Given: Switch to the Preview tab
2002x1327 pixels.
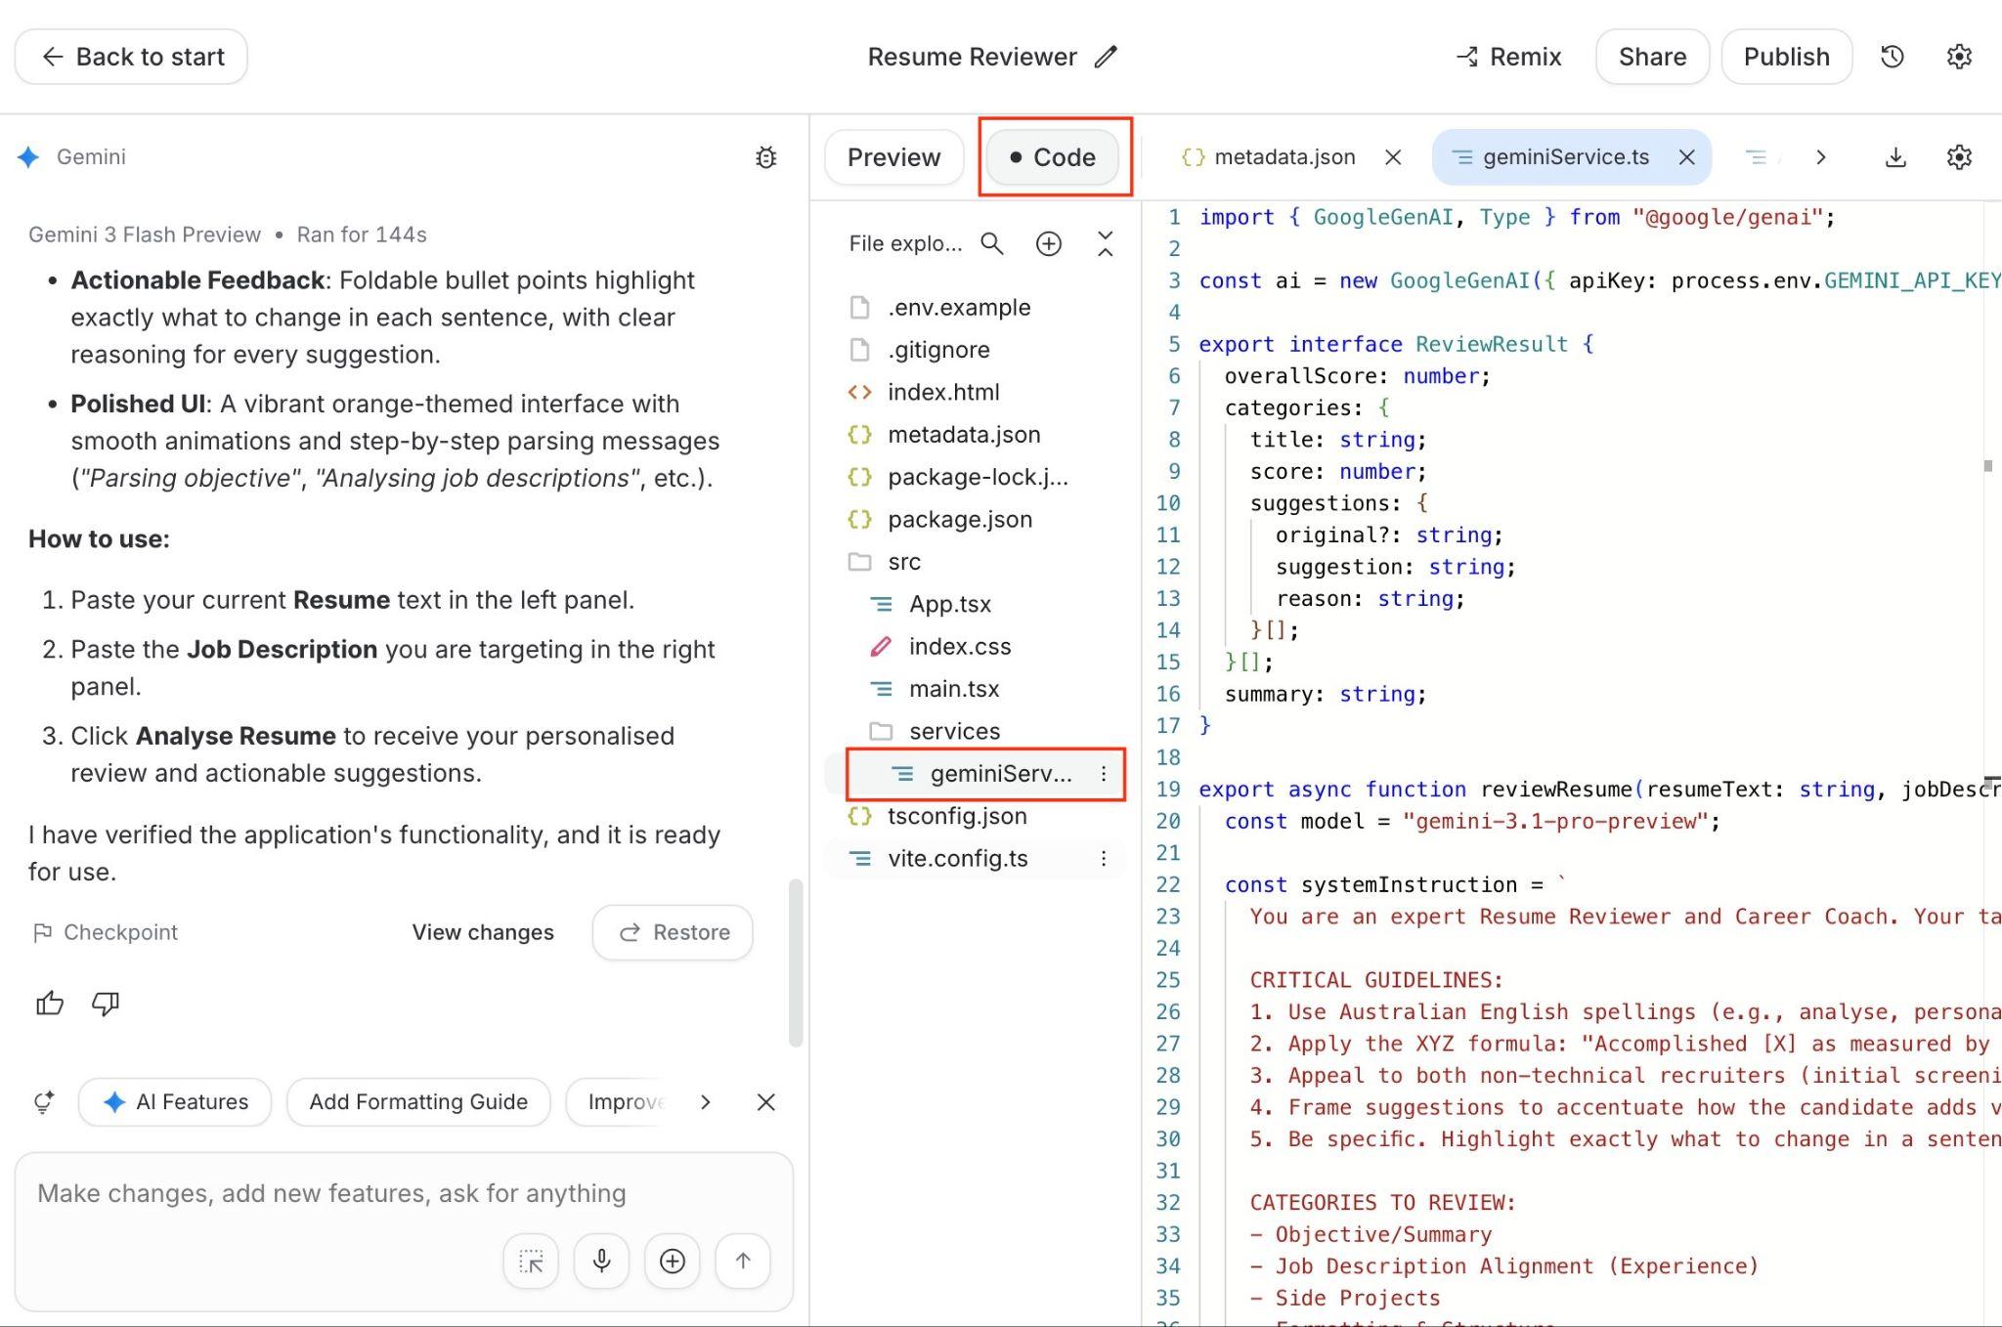Looking at the screenshot, I should [x=893, y=157].
